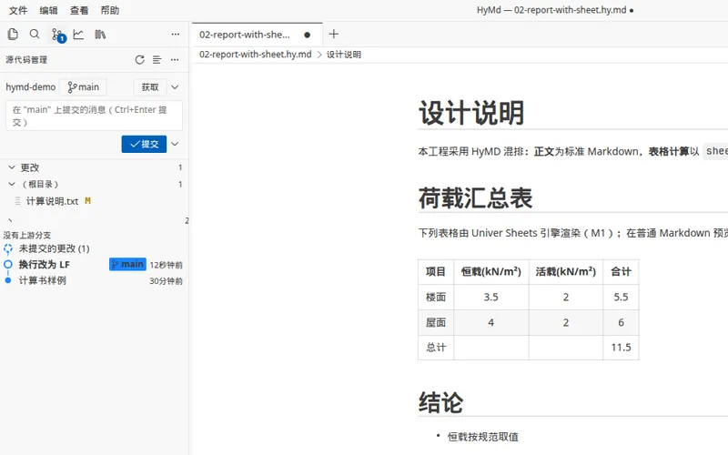Open the chart panel icon
The height and width of the screenshot is (455, 728).
tap(78, 34)
